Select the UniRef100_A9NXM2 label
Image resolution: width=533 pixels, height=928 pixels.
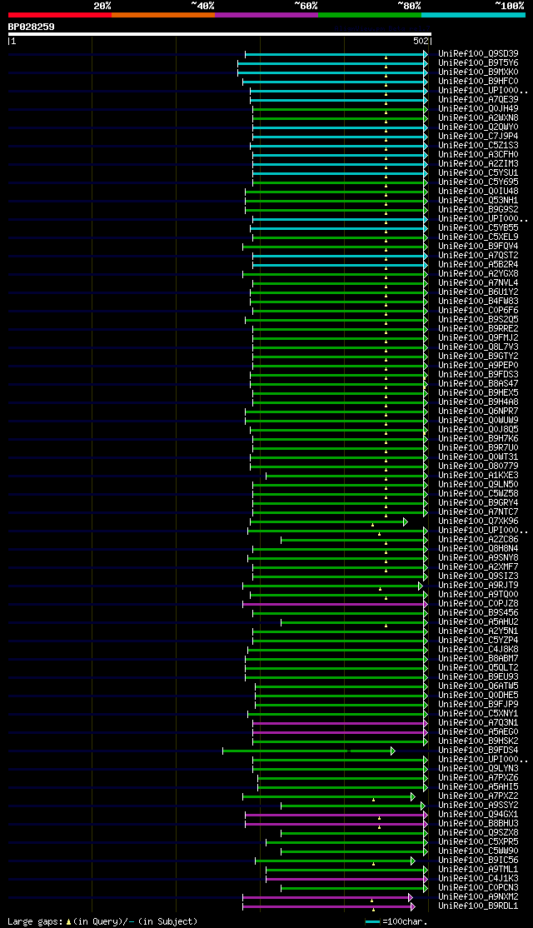(478, 897)
